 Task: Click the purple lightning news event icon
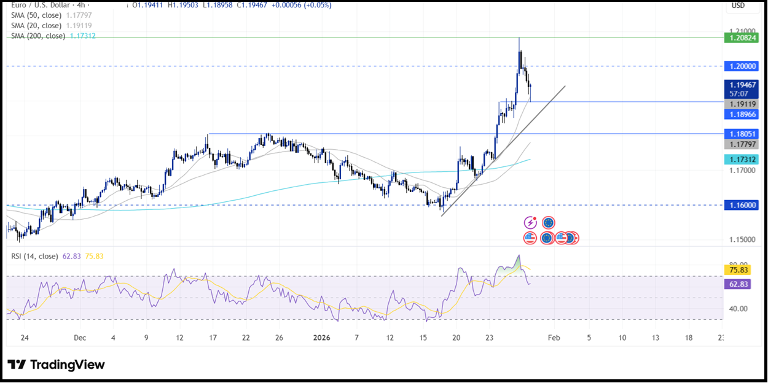[x=530, y=223]
